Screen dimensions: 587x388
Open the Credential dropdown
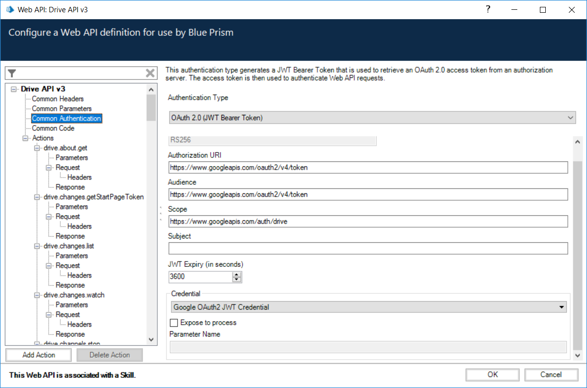pyautogui.click(x=561, y=307)
